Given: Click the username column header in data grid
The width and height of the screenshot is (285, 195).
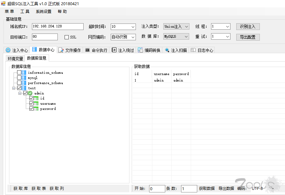Looking at the screenshot, I should [x=162, y=74].
